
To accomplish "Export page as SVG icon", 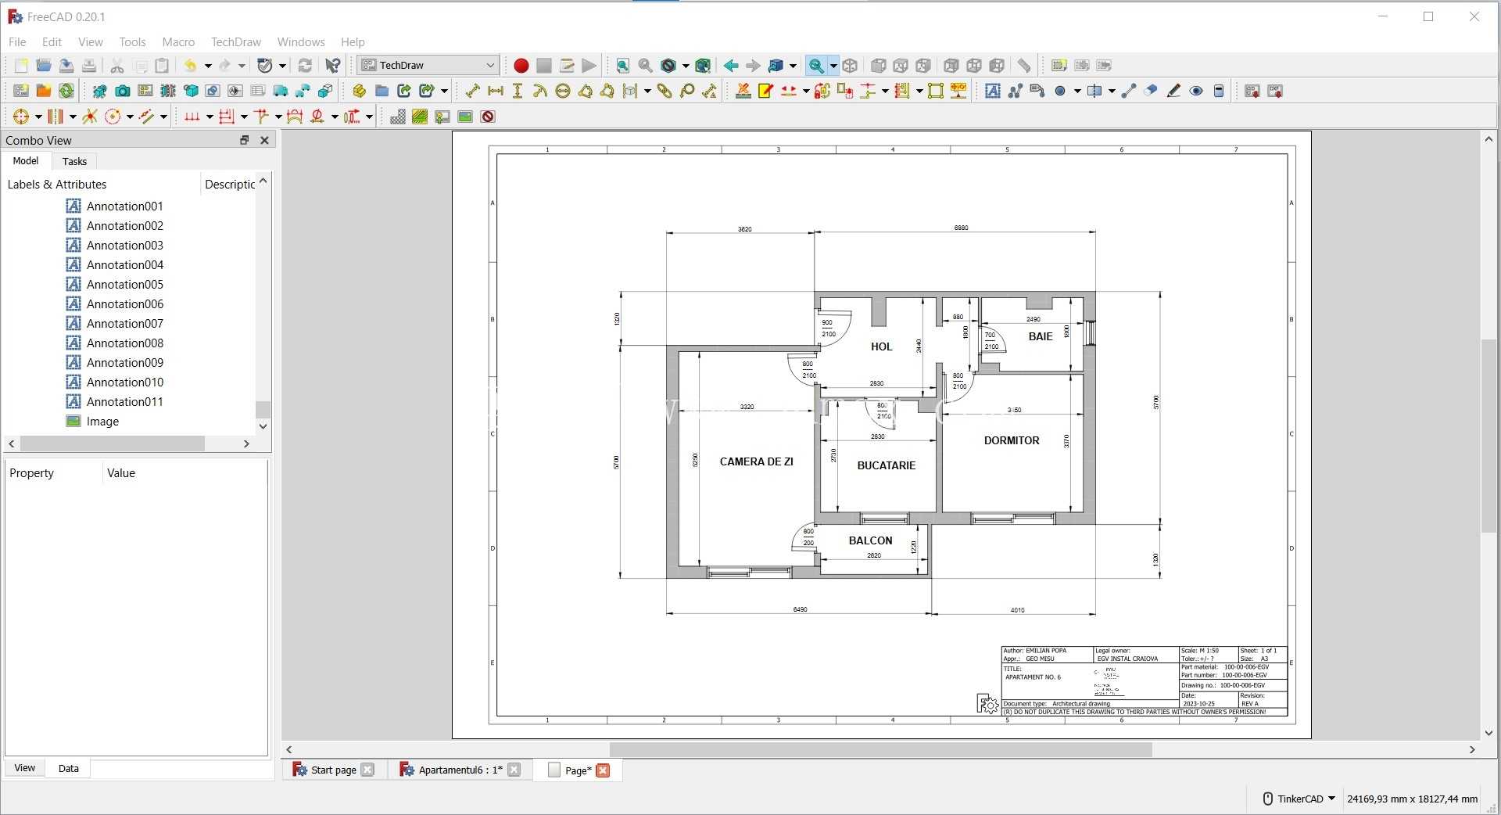I will pyautogui.click(x=1252, y=91).
